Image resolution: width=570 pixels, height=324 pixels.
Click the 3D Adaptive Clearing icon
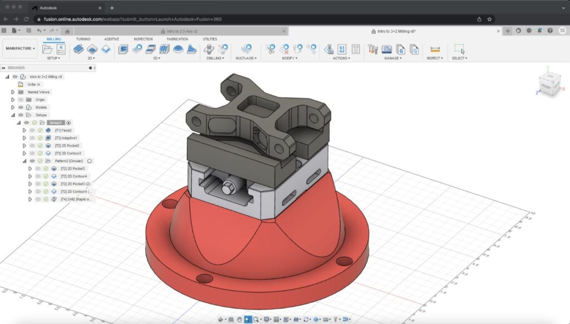coord(123,49)
